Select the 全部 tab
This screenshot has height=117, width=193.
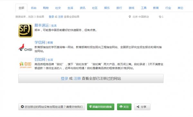pos(21,8)
